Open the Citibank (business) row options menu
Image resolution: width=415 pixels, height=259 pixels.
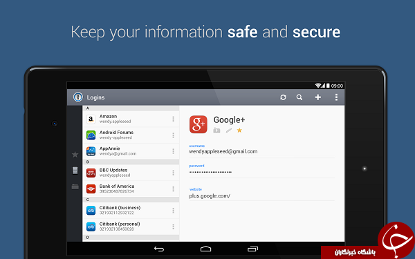pyautogui.click(x=174, y=211)
